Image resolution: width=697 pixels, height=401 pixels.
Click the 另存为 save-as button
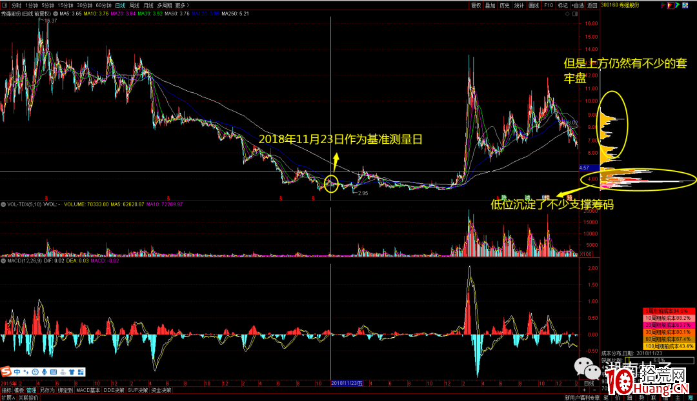pos(47,390)
